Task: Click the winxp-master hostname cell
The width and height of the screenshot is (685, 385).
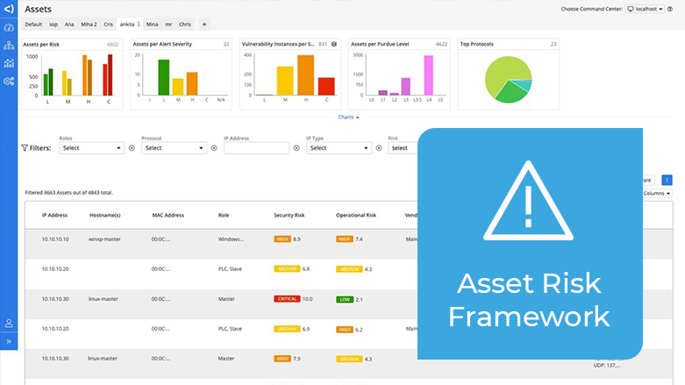Action: coord(104,239)
